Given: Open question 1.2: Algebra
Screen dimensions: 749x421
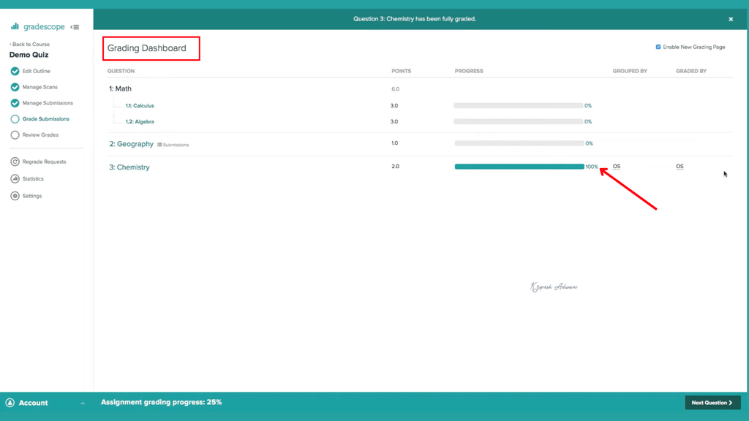Looking at the screenshot, I should pos(140,122).
